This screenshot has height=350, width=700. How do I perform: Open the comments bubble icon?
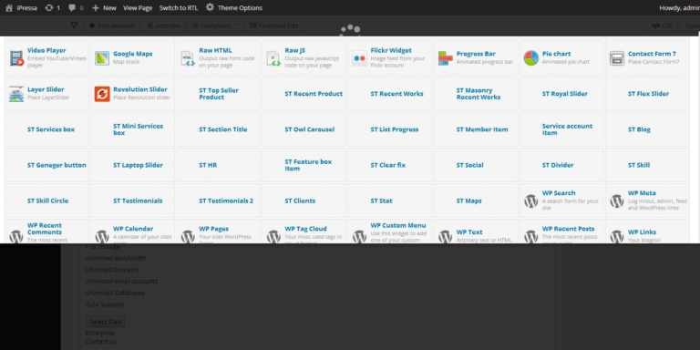coord(72,7)
